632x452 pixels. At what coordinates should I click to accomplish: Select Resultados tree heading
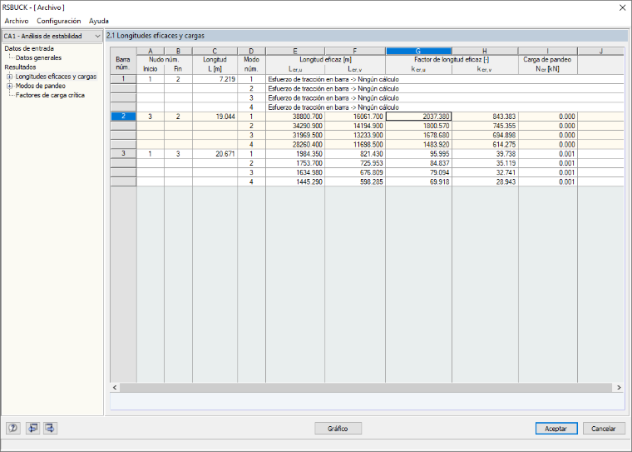pos(20,67)
